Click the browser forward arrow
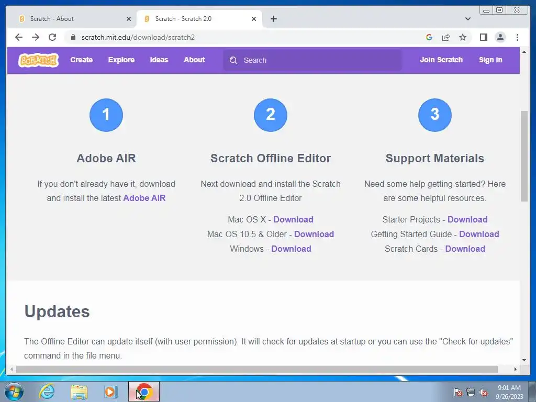Image resolution: width=536 pixels, height=402 pixels. point(36,37)
